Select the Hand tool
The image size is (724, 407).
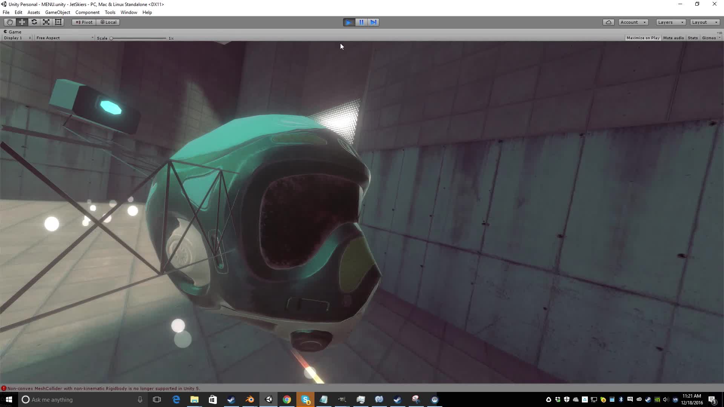coord(9,22)
